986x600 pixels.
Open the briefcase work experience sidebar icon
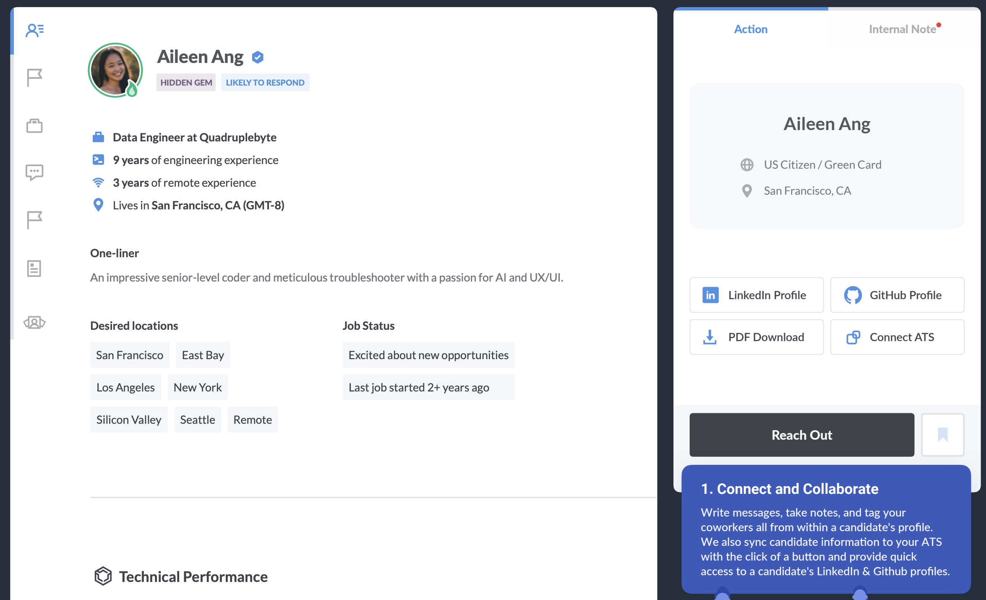click(34, 125)
